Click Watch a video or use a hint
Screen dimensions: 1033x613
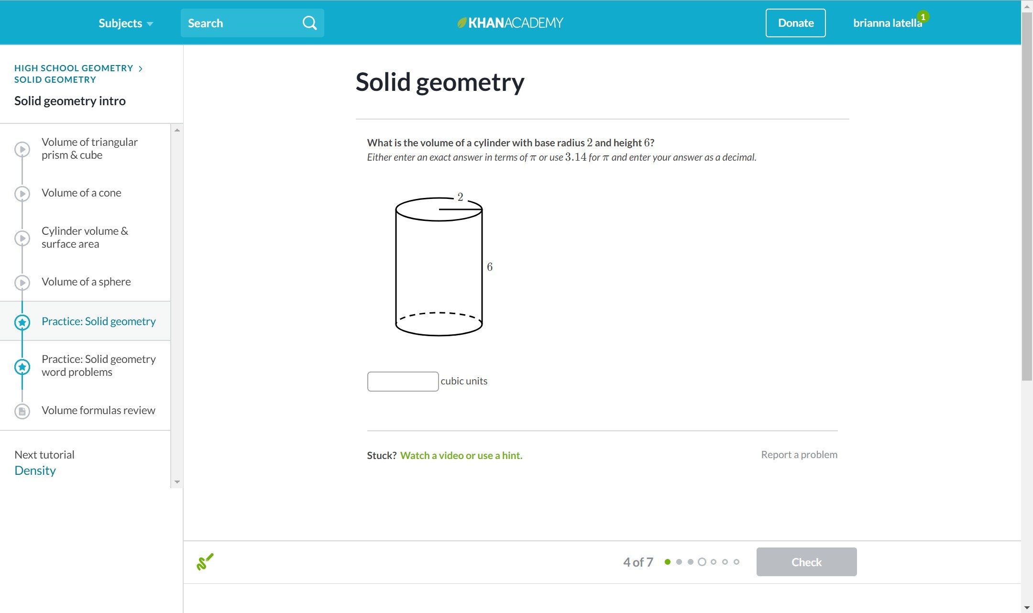click(x=461, y=456)
